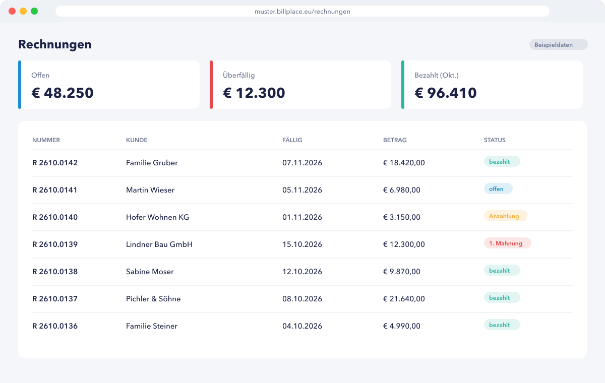Open the Bezahlt (Okt.) summary card
Viewport: 605px width, 383px height.
tap(492, 85)
